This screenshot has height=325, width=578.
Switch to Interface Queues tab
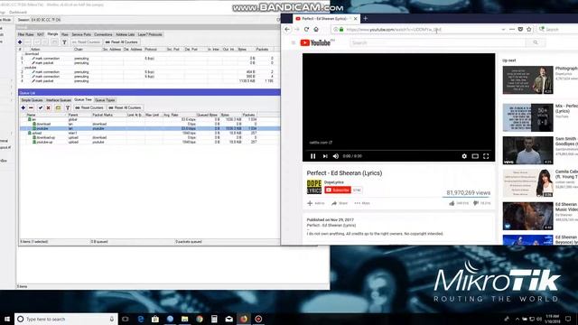[x=58, y=100]
